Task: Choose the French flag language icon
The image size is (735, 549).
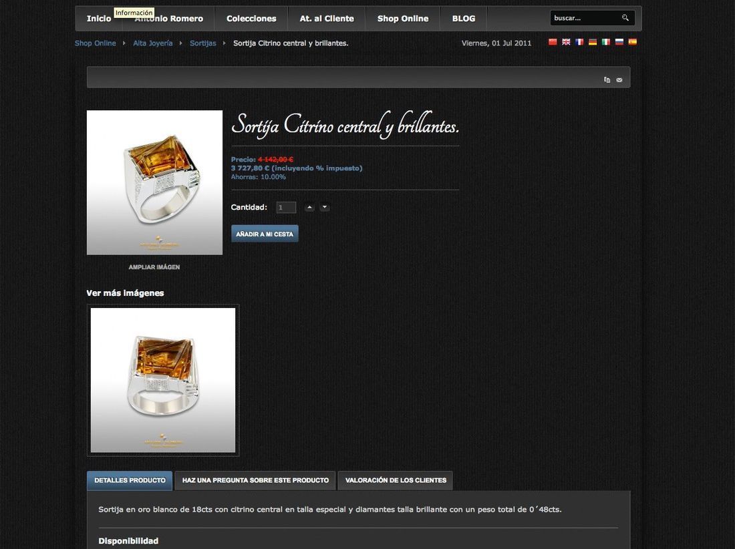Action: coord(579,42)
